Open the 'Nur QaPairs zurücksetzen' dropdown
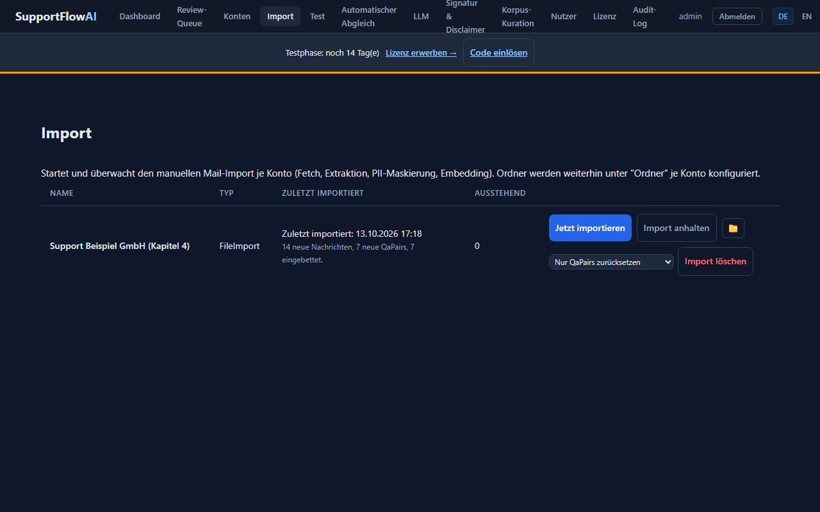 611,262
